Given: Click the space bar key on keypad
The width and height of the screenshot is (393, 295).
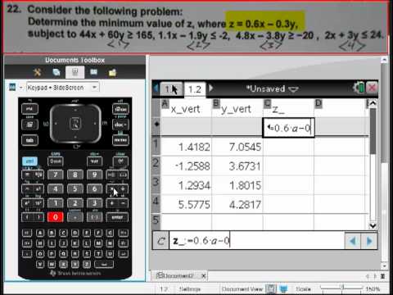Looking at the screenshot, I should pos(104,264).
